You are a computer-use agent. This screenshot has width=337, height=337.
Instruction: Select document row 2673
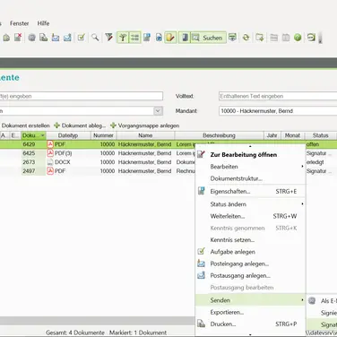click(x=98, y=162)
